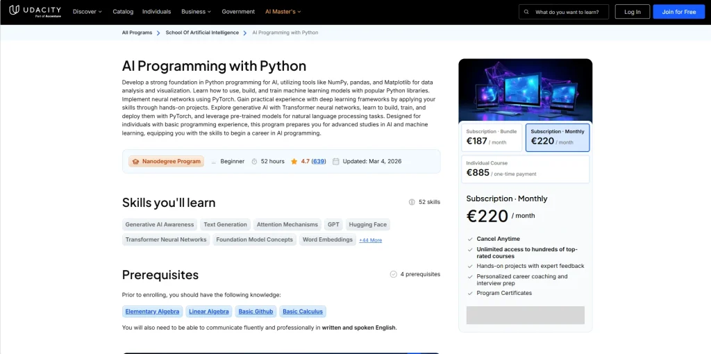The height and width of the screenshot is (354, 711).
Task: Click the course hero image with monitors
Action: coord(525,90)
